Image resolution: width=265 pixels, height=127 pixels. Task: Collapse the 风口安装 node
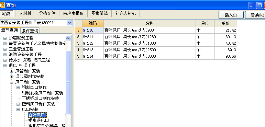pyautogui.click(x=18, y=109)
